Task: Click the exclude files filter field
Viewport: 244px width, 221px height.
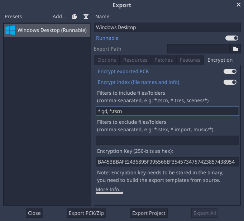Action: (167, 140)
